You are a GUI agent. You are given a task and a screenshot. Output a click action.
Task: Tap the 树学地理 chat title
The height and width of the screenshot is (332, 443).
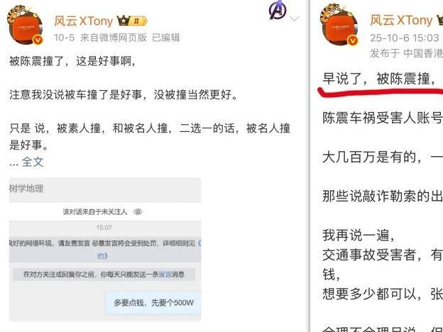click(26, 188)
